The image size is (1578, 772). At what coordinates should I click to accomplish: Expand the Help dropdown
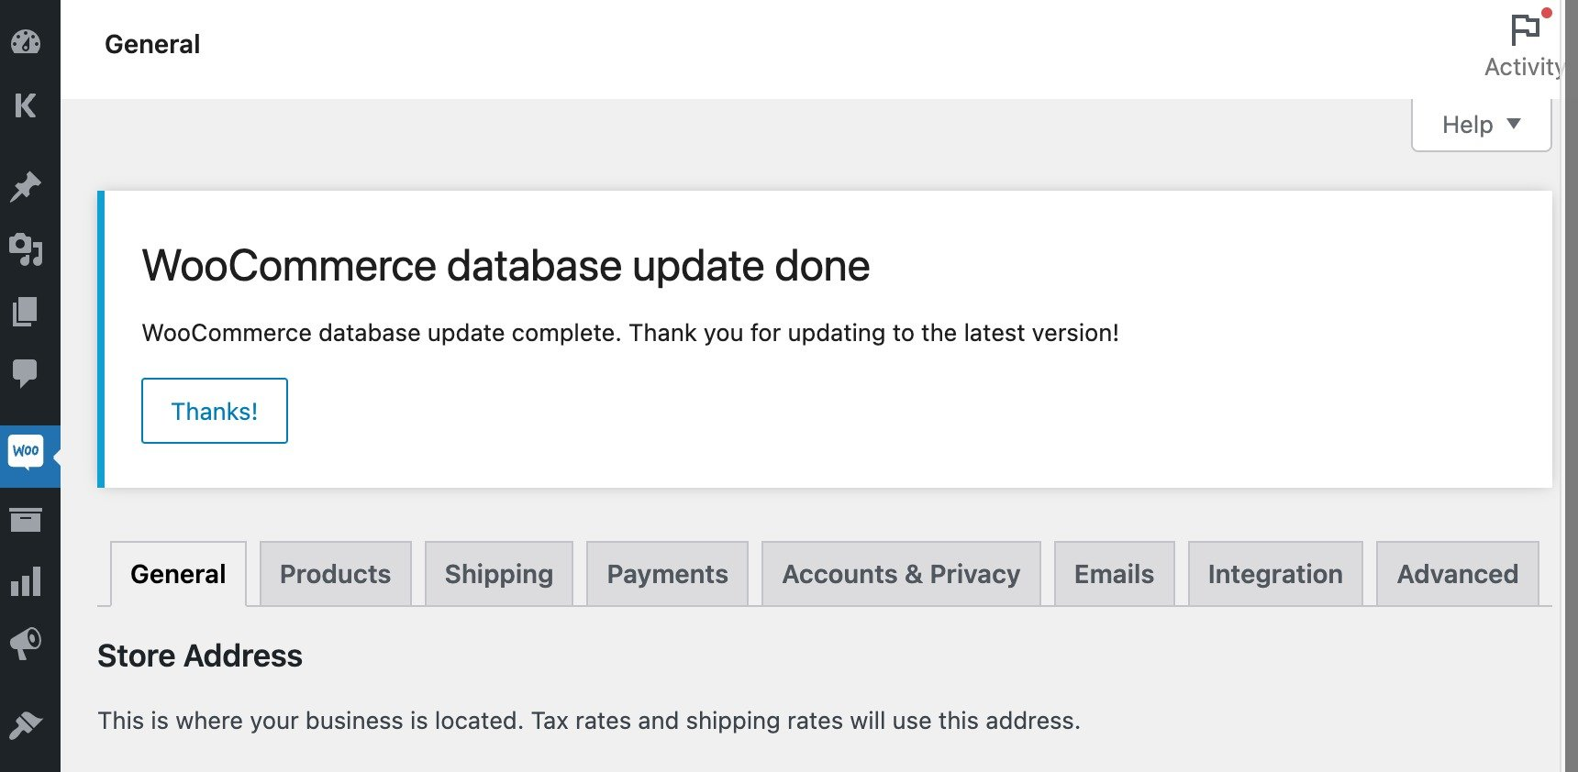[x=1481, y=125]
